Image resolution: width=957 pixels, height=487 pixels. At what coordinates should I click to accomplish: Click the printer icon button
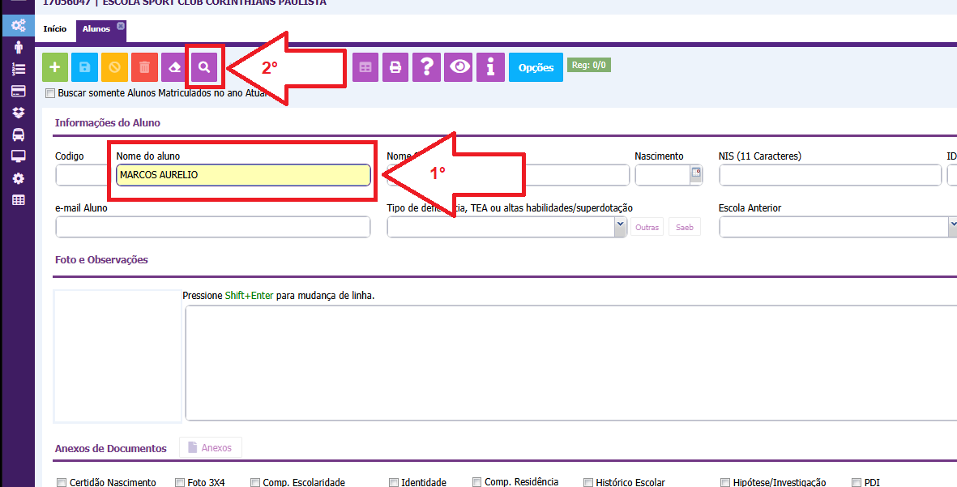pos(395,67)
